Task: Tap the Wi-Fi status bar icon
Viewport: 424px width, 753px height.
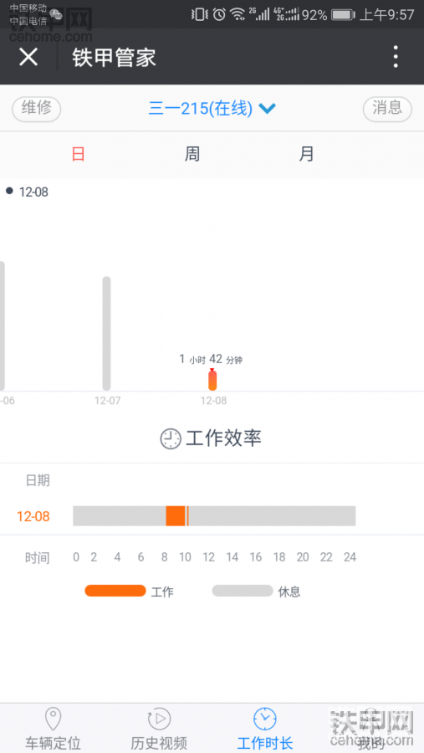Action: 238,14
